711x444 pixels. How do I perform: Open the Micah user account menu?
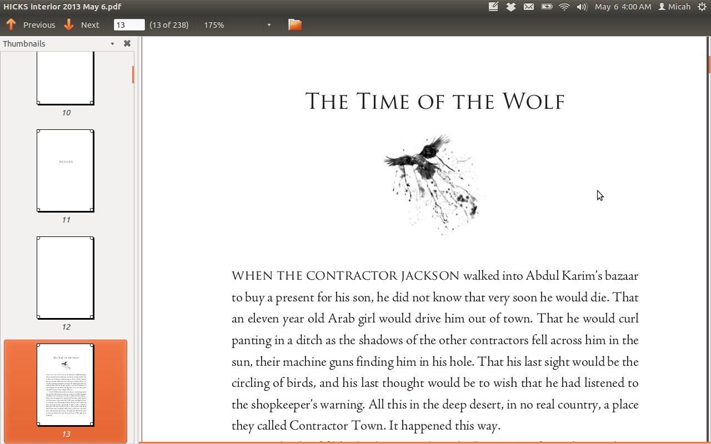click(x=674, y=7)
